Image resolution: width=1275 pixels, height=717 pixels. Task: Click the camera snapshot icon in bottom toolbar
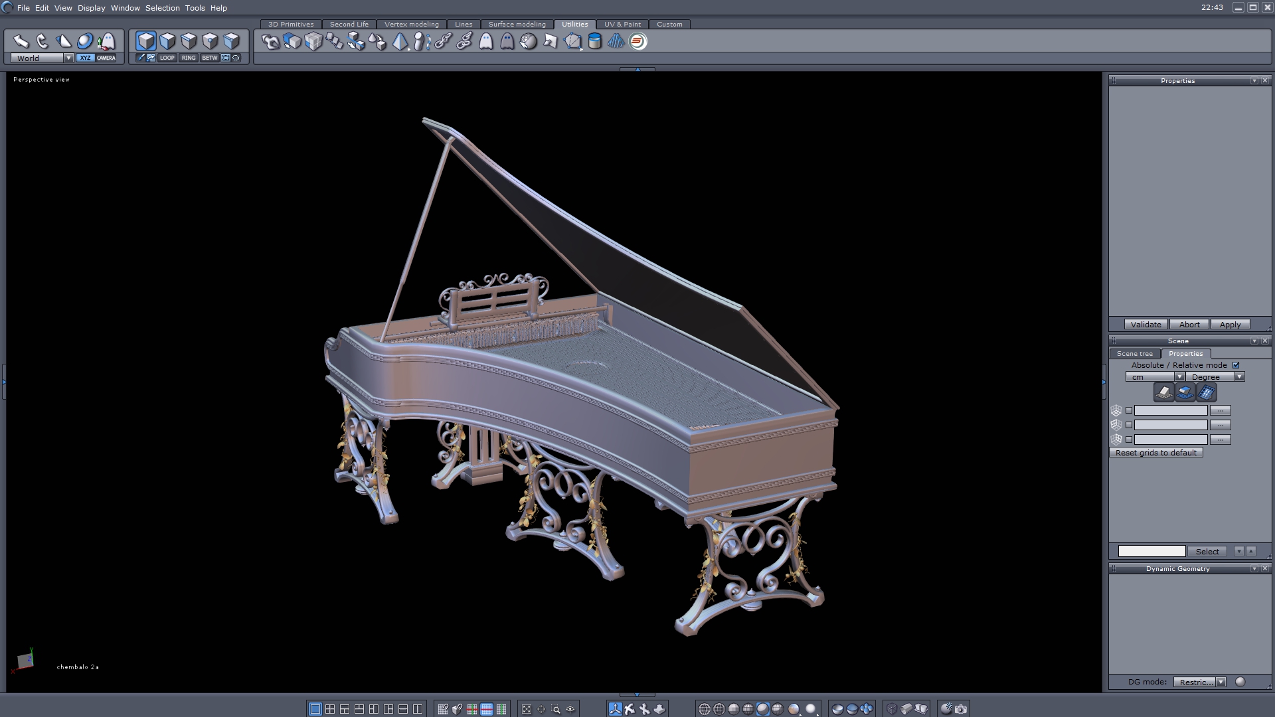tap(961, 709)
